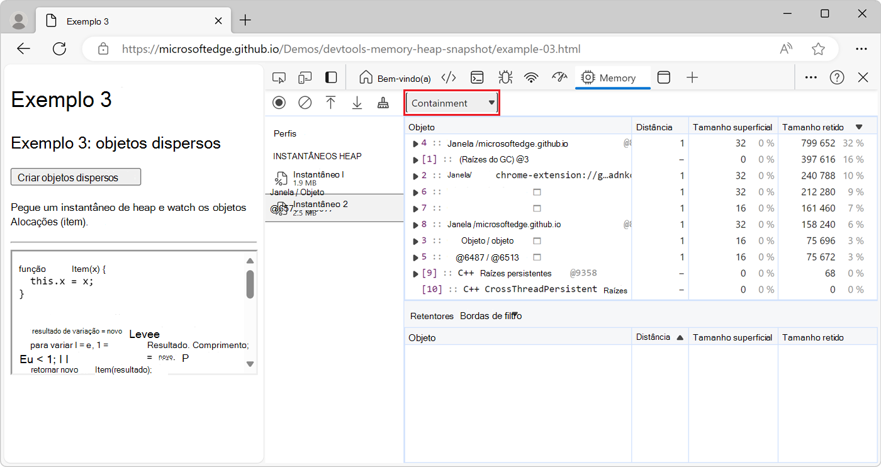
Task: Click the collect garbage broom icon
Action: (383, 103)
